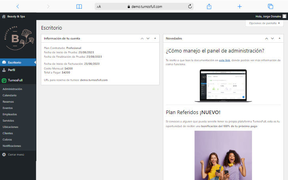288x180 pixels.
Task: Open a new tab with plus icon
Action: point(239,6)
